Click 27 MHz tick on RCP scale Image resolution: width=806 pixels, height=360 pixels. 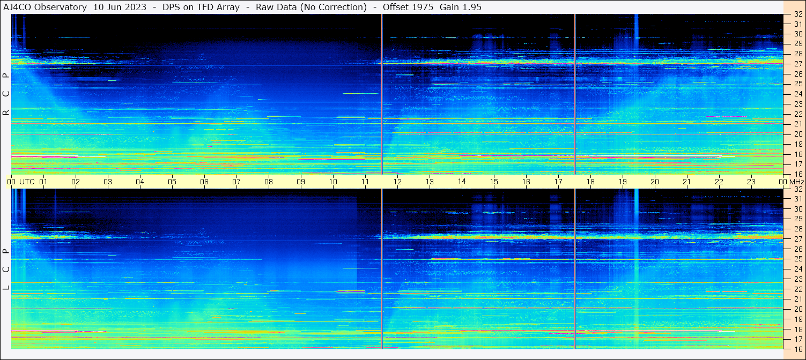tap(797, 64)
